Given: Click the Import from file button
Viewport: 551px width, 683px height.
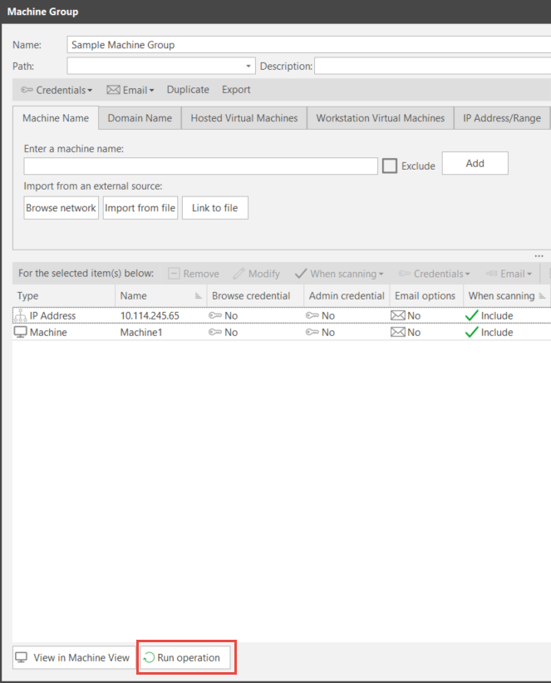Looking at the screenshot, I should pyautogui.click(x=140, y=208).
